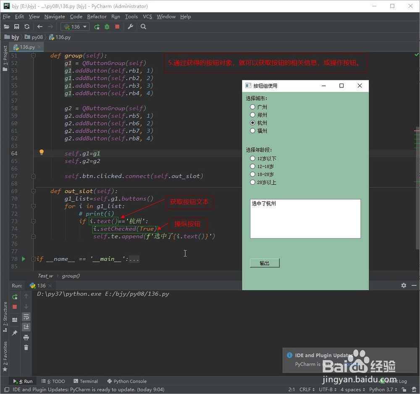Collapse the for loop fold at line 71

point(34,206)
